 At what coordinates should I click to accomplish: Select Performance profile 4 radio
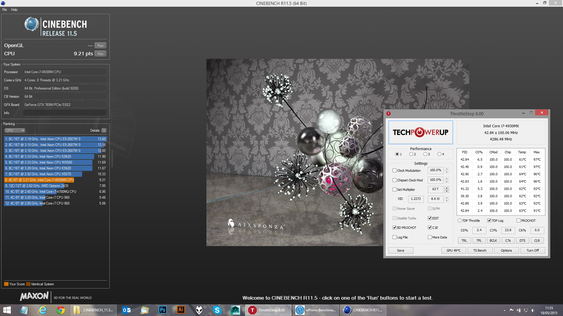coord(439,154)
